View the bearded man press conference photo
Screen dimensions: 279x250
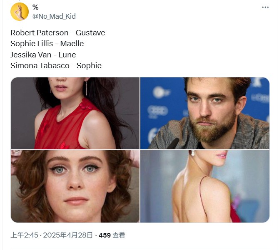[205, 113]
